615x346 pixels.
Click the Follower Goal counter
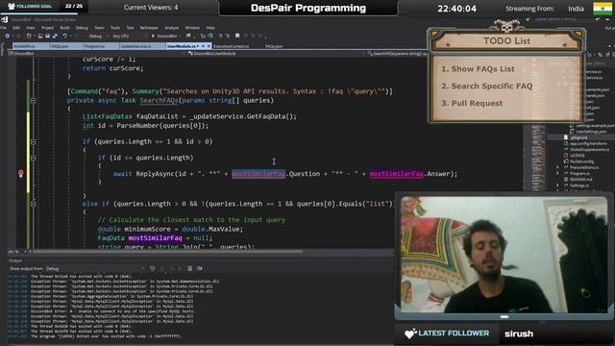pos(74,7)
